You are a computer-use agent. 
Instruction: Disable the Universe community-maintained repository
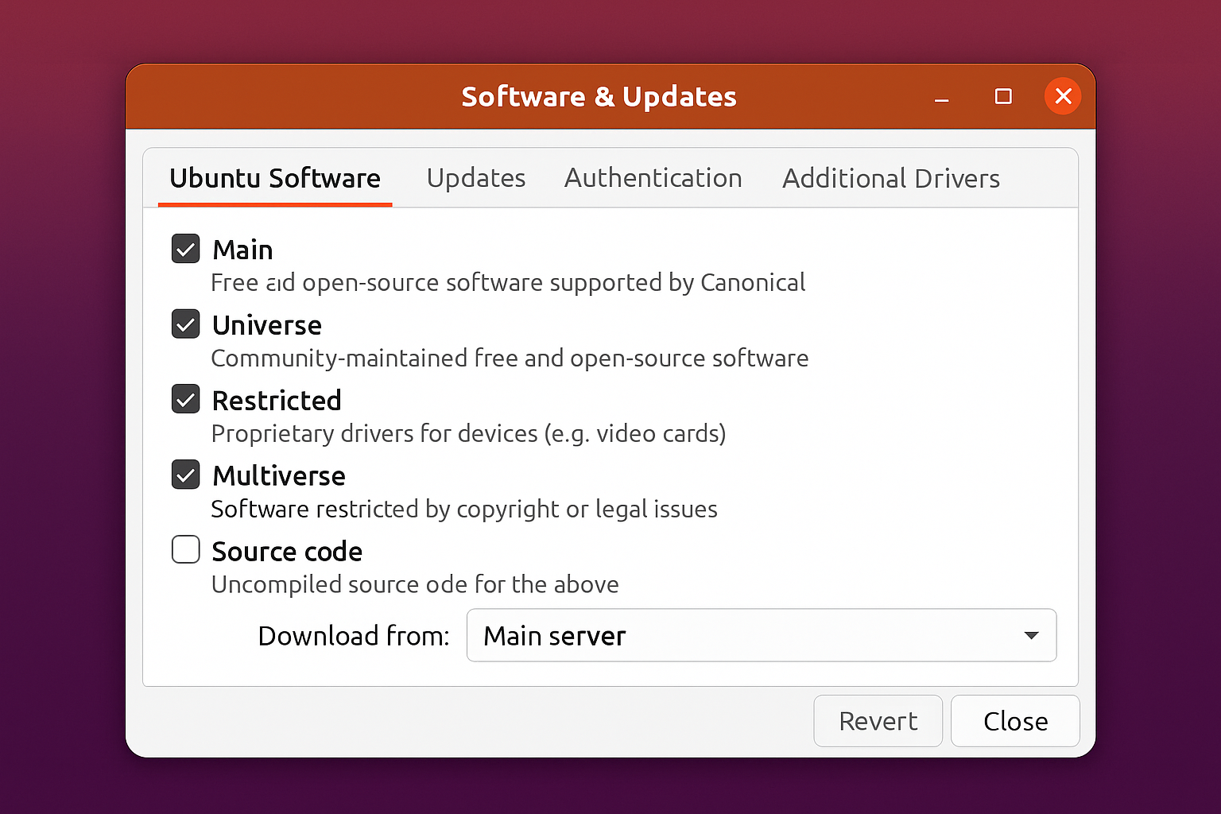point(185,324)
